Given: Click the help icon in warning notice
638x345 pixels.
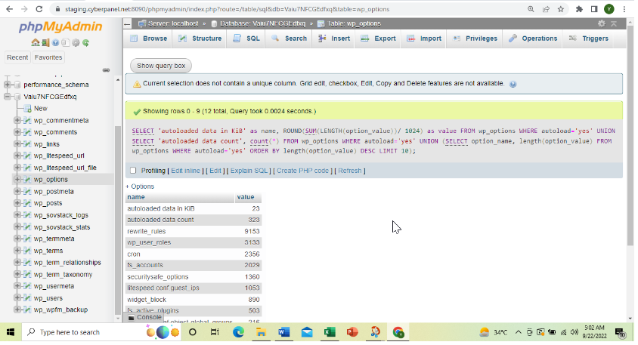Looking at the screenshot, I should tap(513, 84).
